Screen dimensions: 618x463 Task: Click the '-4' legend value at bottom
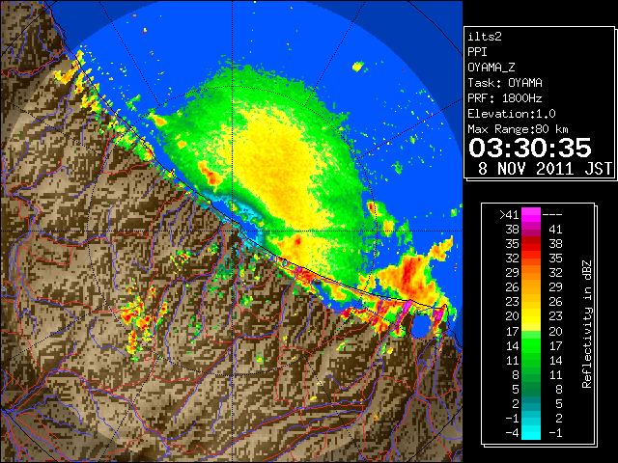512,432
